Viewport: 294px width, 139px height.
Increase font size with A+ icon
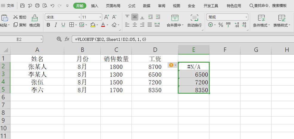(106, 17)
